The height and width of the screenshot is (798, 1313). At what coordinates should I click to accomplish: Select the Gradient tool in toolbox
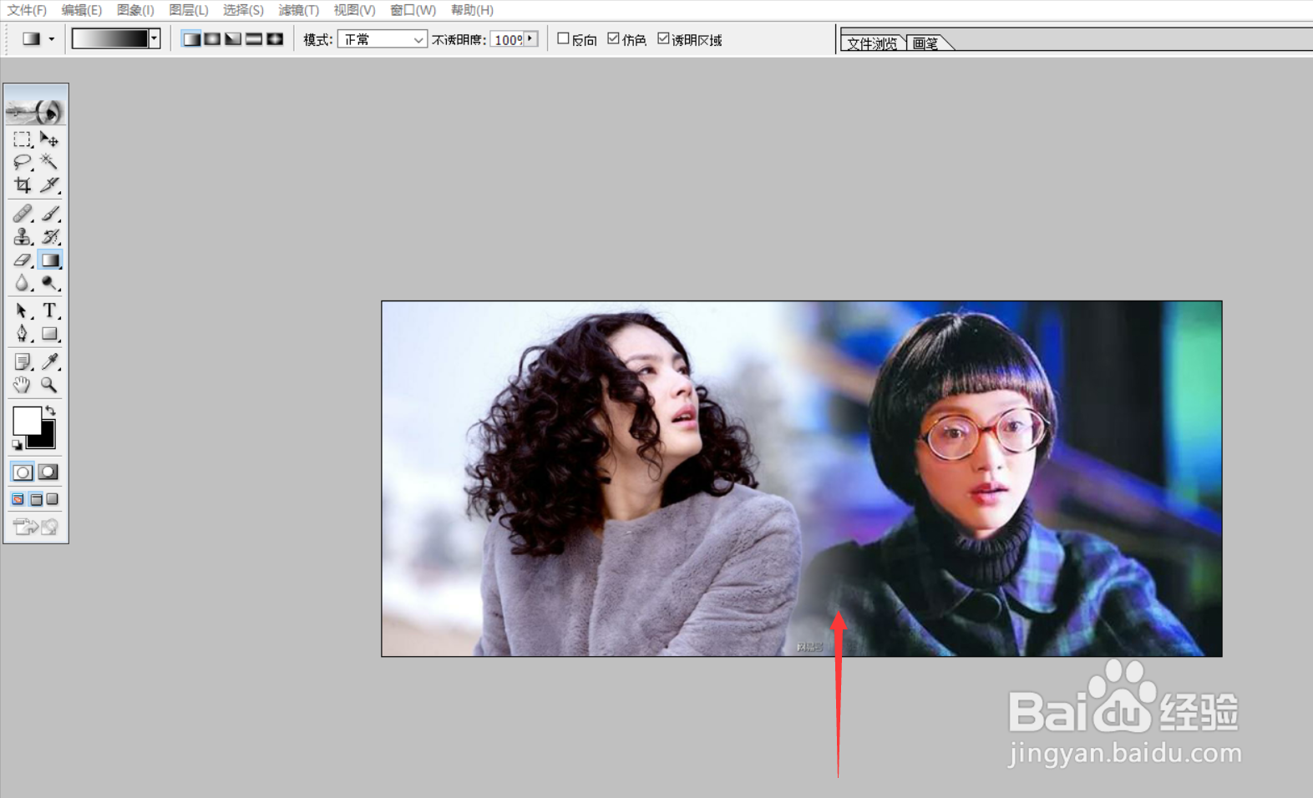click(49, 260)
